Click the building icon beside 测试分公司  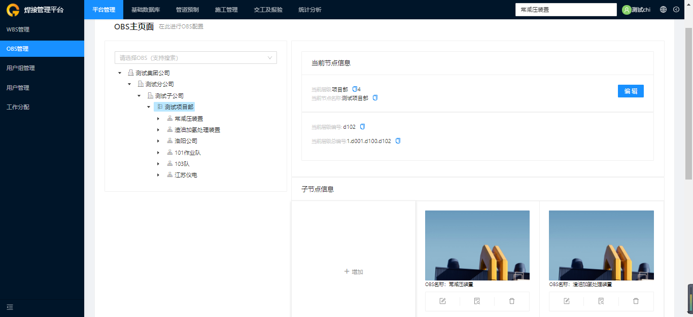tap(141, 84)
